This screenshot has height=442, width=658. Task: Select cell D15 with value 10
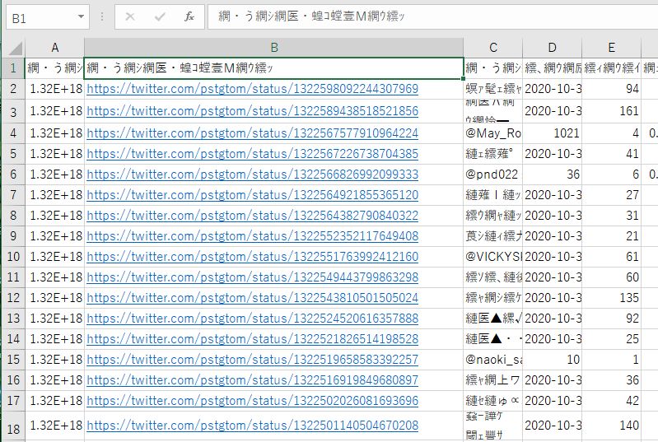click(x=553, y=360)
